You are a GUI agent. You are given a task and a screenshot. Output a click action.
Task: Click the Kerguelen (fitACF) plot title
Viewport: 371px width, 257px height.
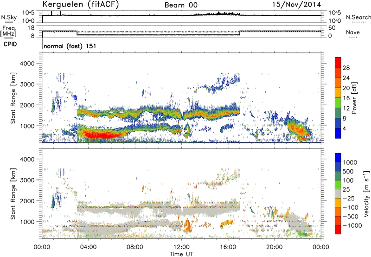coord(80,4)
